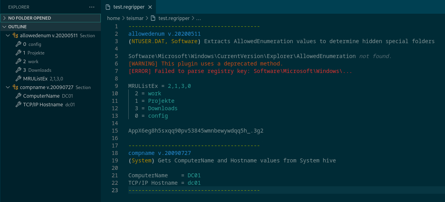Click the red ERROR line in editor

[x=240, y=71]
